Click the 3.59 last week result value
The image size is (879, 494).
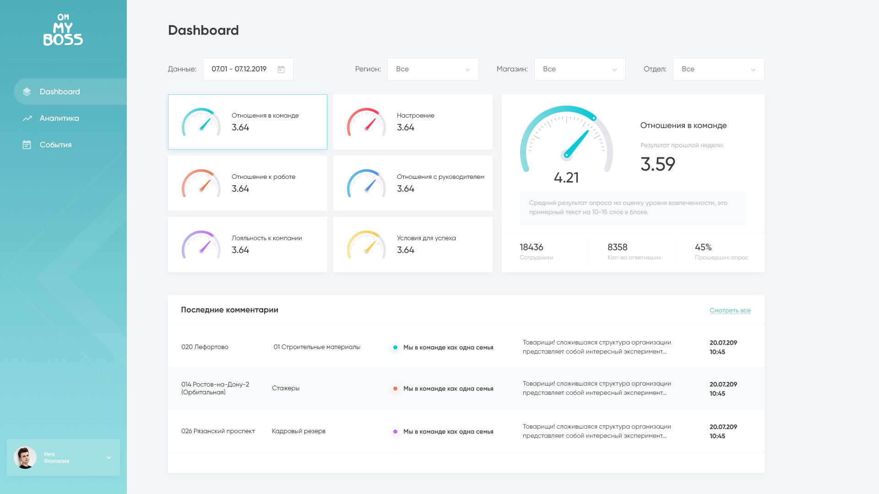coord(657,164)
